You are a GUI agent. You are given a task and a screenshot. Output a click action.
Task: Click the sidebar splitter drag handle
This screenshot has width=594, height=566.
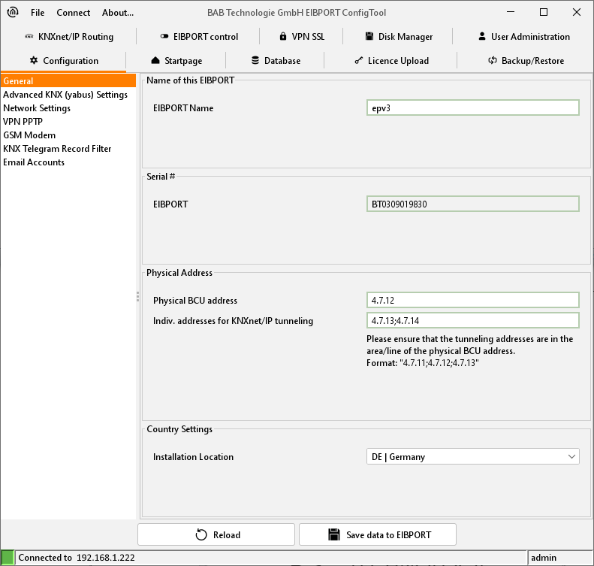coord(138,297)
